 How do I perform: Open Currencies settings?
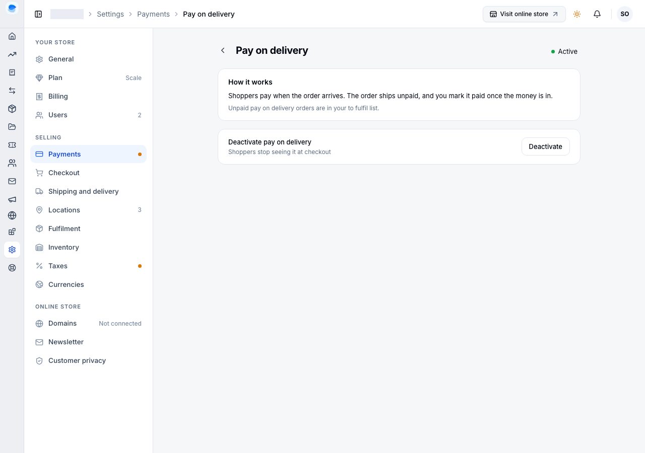point(89,284)
